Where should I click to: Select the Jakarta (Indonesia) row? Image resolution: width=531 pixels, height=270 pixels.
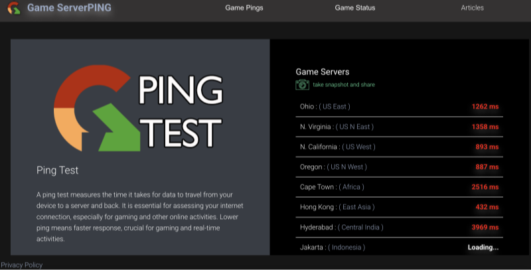[x=400, y=247]
